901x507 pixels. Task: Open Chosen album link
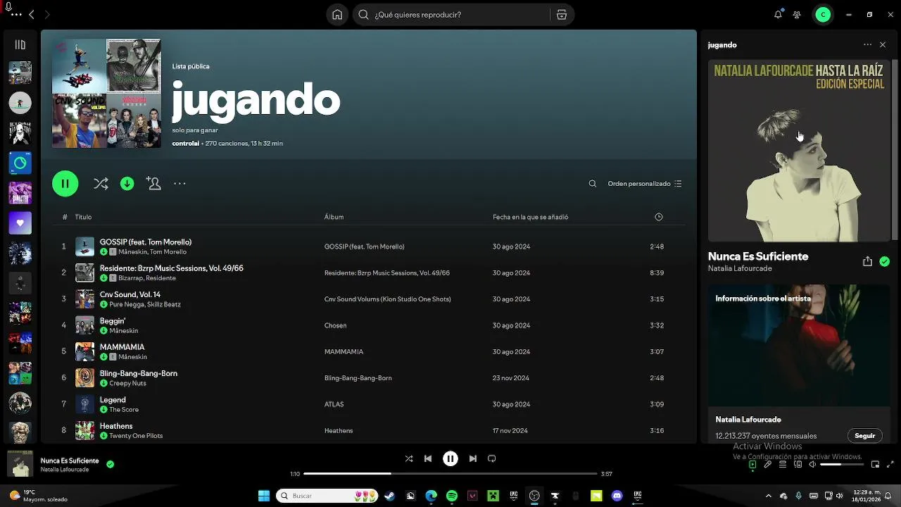(x=335, y=325)
